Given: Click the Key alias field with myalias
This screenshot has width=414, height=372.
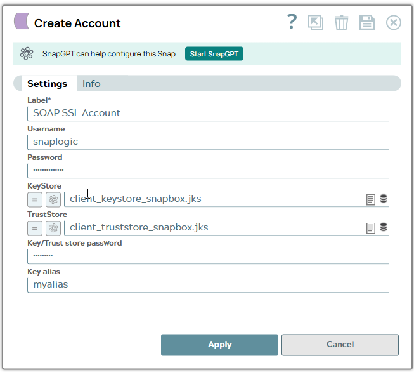Looking at the screenshot, I should pyautogui.click(x=208, y=285).
